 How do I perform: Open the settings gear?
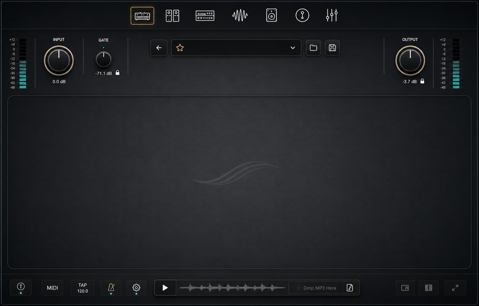(136, 288)
